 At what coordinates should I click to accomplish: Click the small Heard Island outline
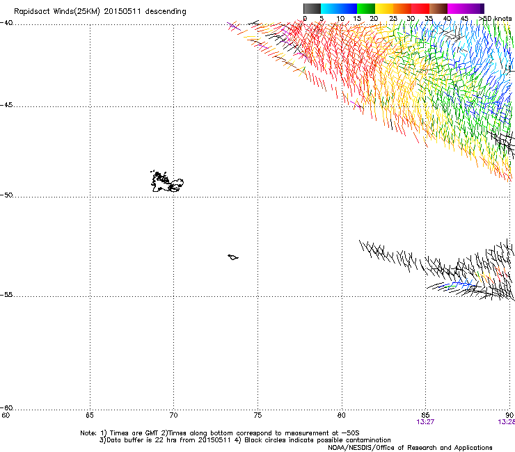coord(233,257)
